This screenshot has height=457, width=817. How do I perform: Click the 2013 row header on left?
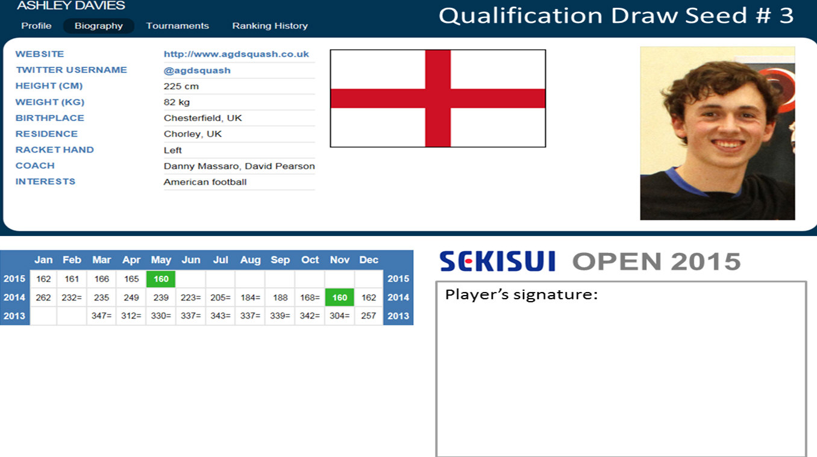point(14,316)
